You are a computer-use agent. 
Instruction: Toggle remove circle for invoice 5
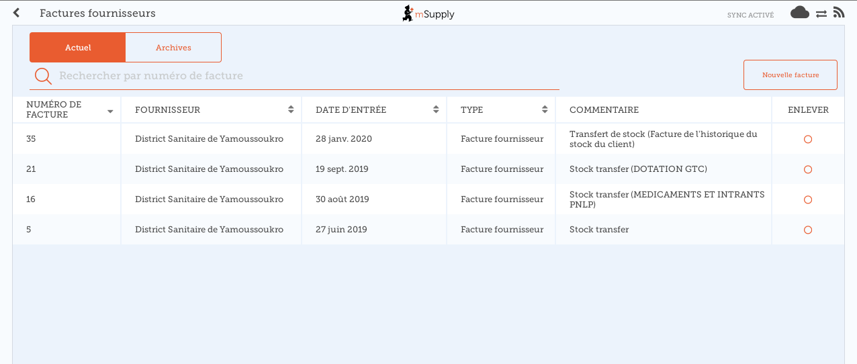(x=808, y=230)
